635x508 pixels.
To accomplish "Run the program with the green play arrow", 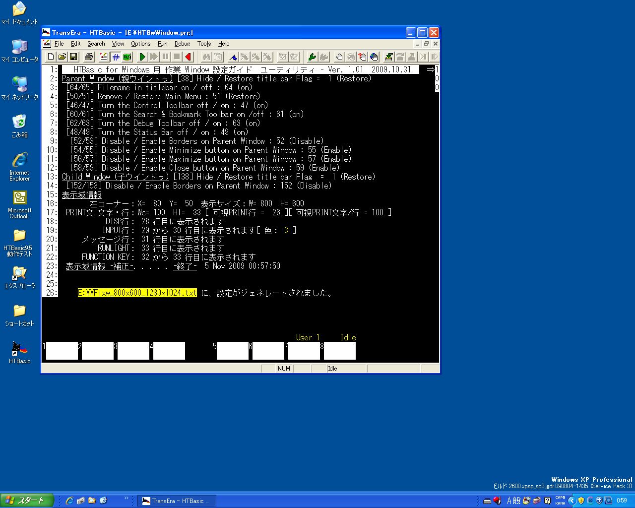I will click(x=142, y=57).
